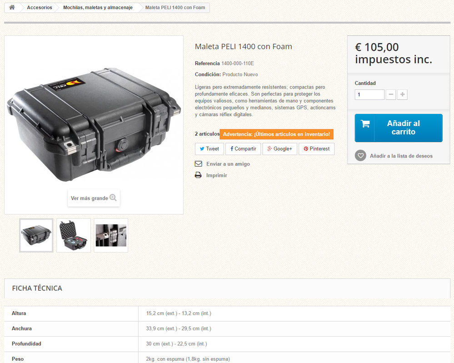This screenshot has width=454, height=363.
Task: Open Mochilas, maletas y almacenaje breadcrumb
Action: coord(98,8)
